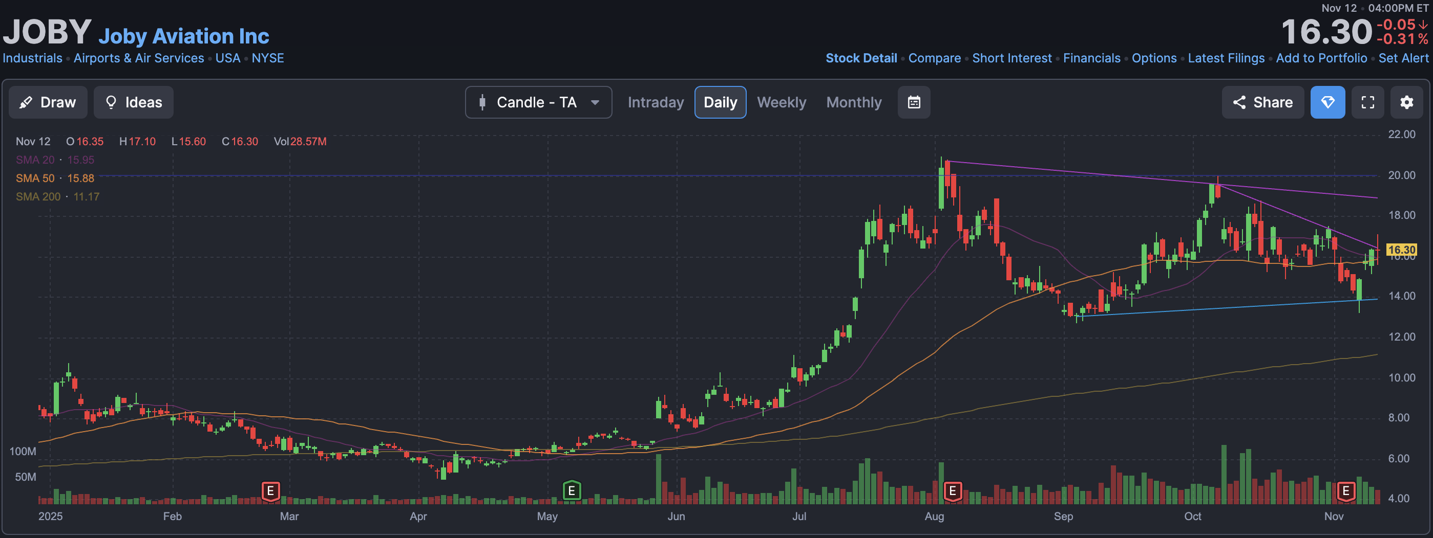Click the Nov 12 date in the chart header
The image size is (1433, 538).
click(x=33, y=142)
